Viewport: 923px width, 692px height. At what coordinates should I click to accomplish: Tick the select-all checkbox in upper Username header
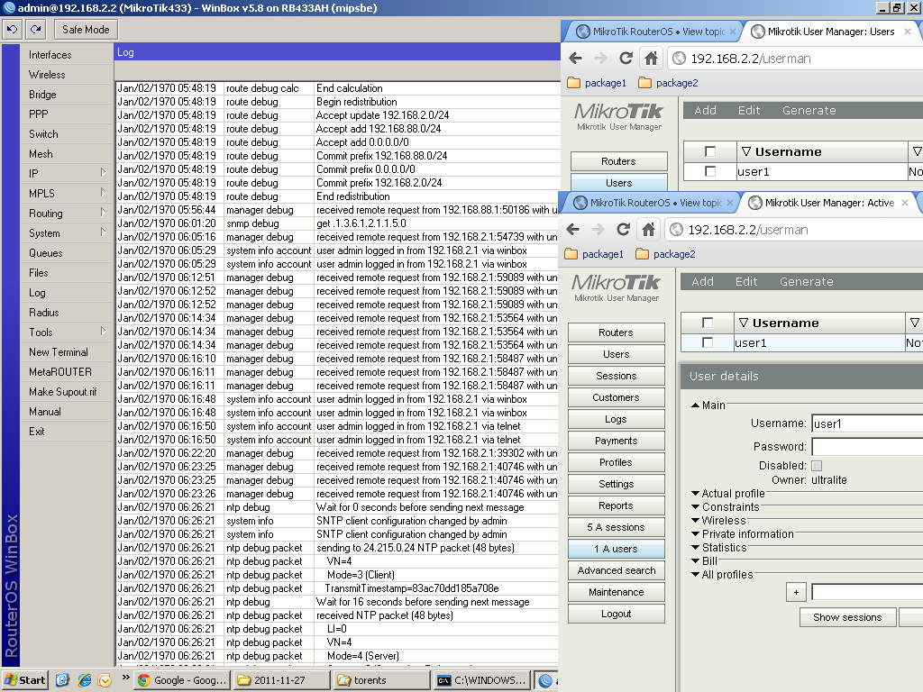click(710, 151)
